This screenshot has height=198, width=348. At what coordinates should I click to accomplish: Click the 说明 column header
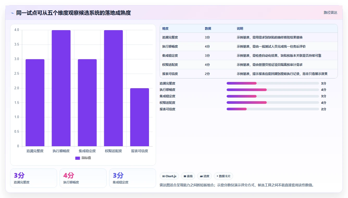point(240,29)
